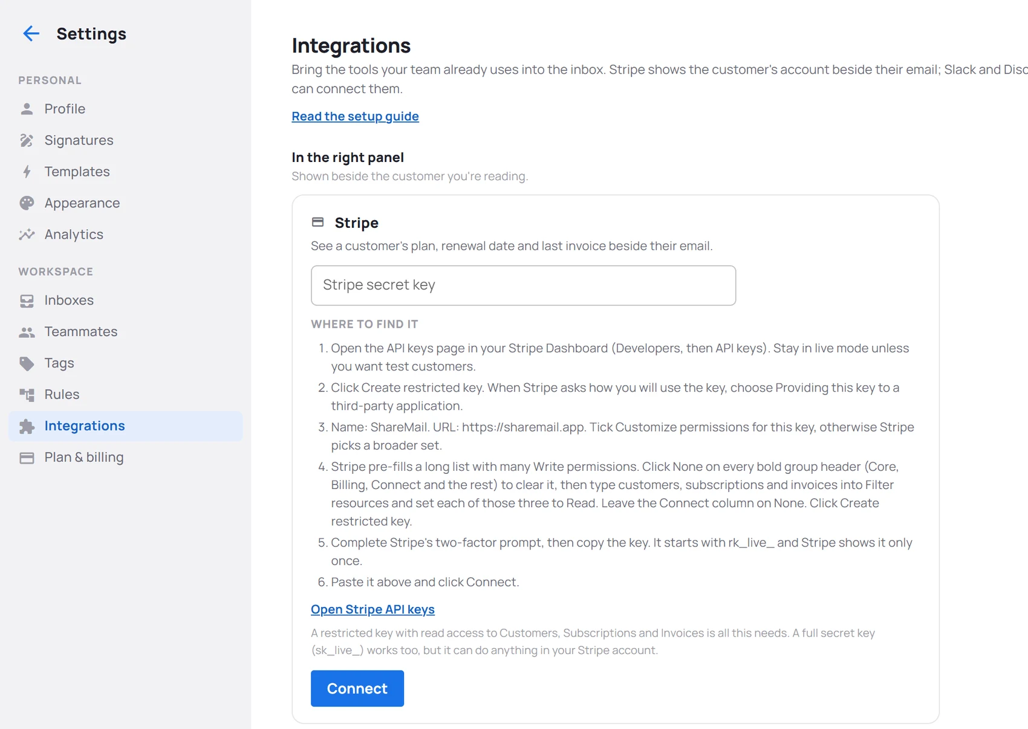Click the Profile person icon
Image resolution: width=1028 pixels, height=729 pixels.
27,109
